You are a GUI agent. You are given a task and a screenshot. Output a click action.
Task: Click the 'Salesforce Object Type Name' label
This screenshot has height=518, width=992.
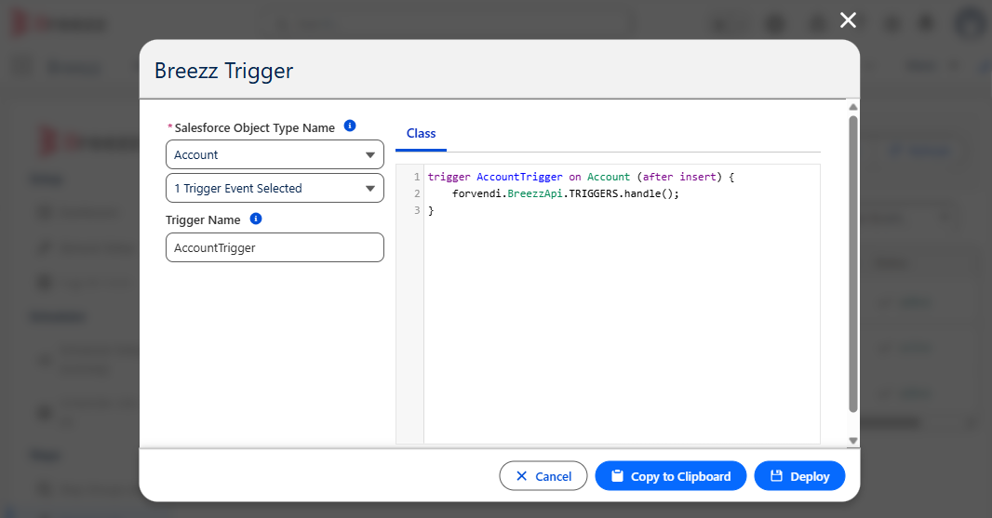tap(254, 127)
